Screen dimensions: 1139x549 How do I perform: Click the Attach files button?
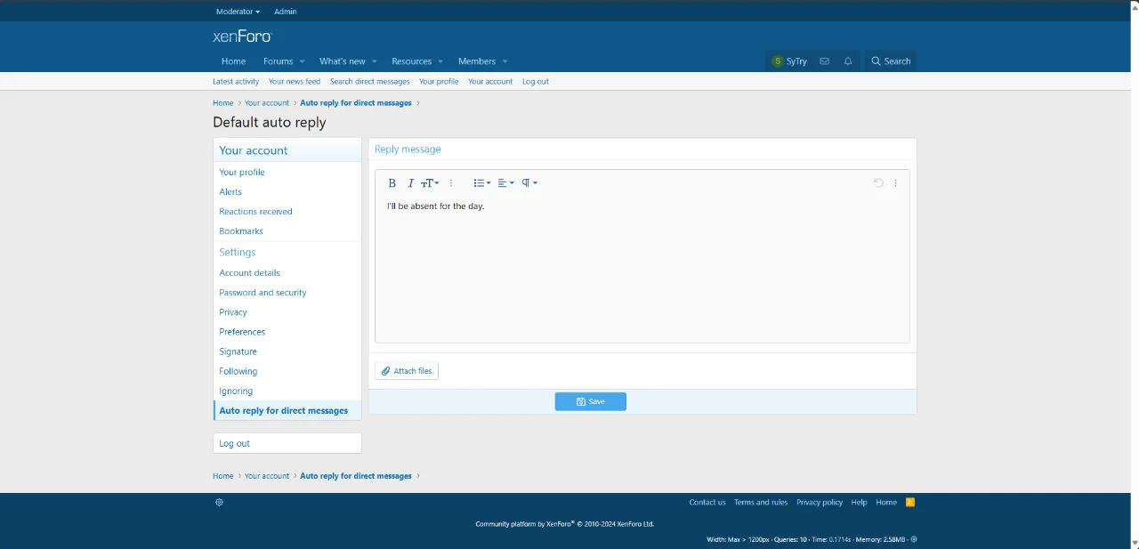click(407, 371)
